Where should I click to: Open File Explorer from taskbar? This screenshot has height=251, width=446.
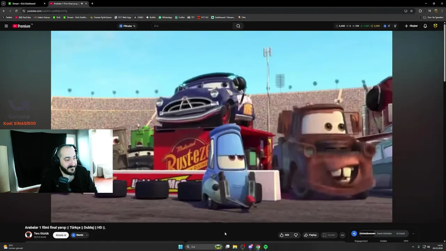235,247
